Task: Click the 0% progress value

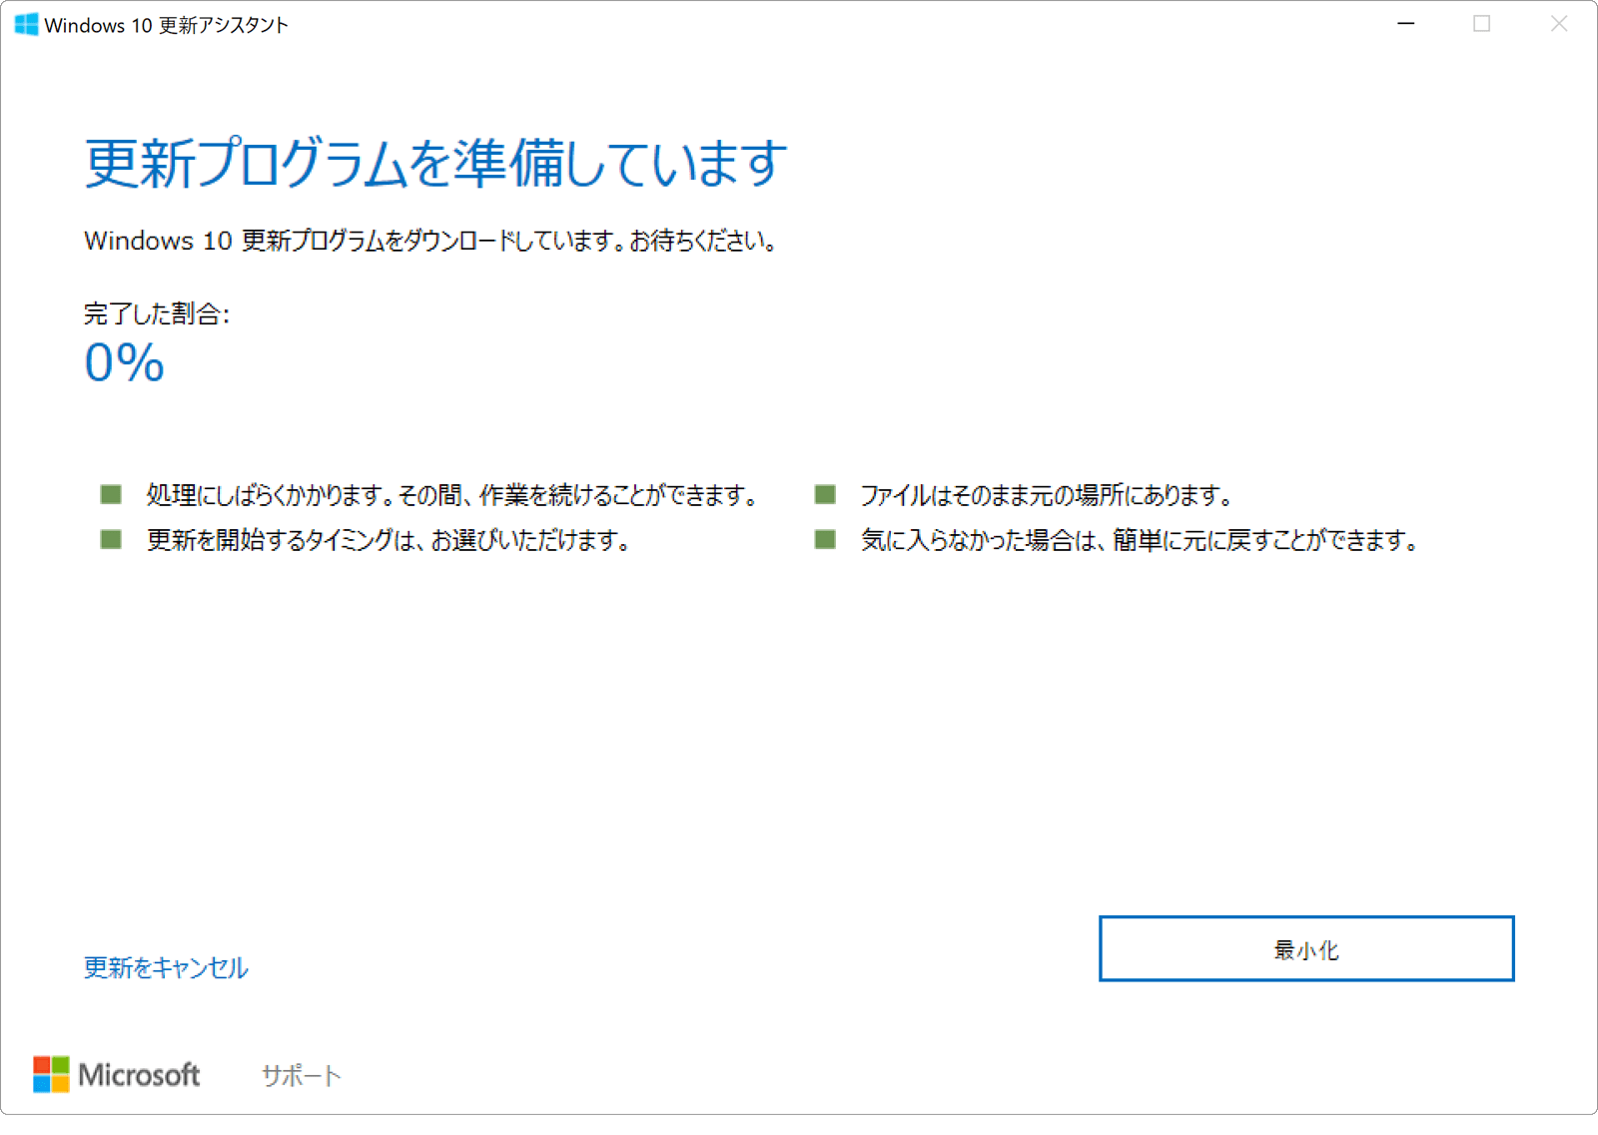Action: [x=125, y=363]
